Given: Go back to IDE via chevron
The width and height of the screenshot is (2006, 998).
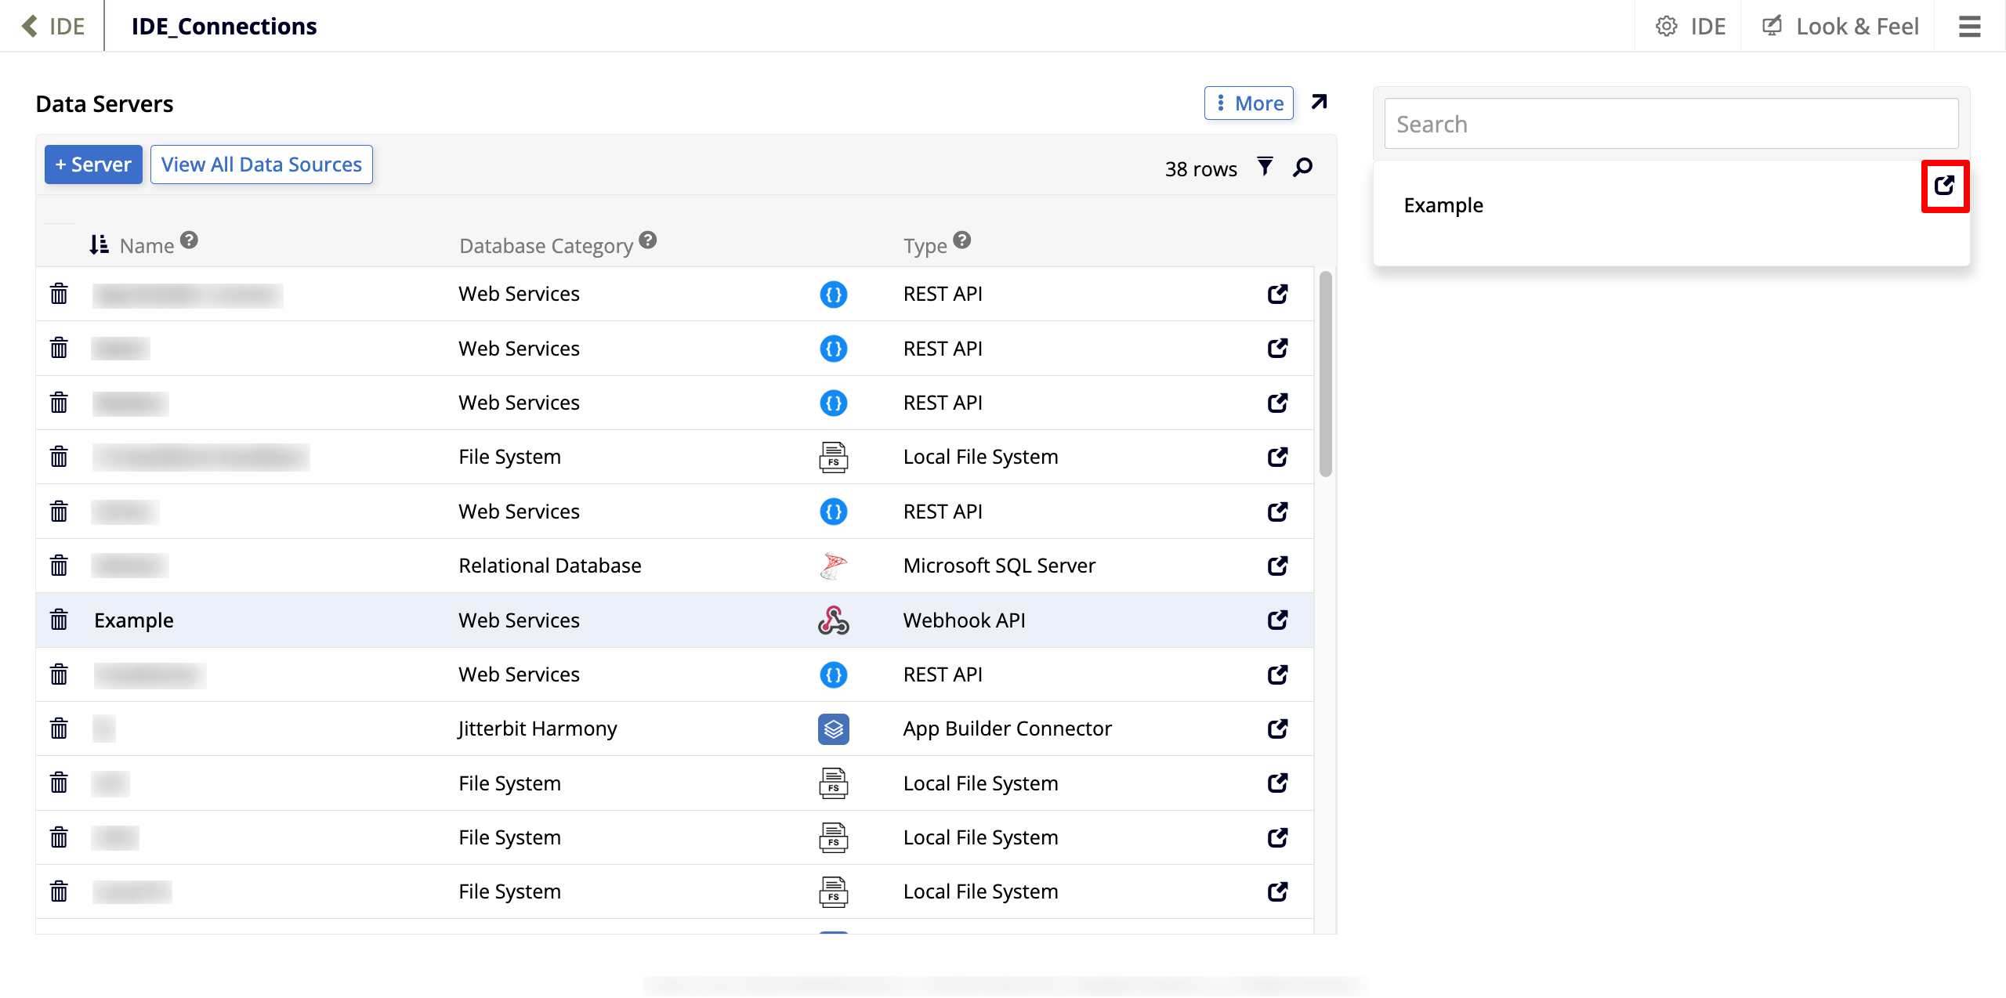Looking at the screenshot, I should (30, 26).
